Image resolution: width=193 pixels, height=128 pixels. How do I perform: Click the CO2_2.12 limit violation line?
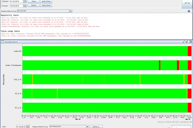point(46,36)
